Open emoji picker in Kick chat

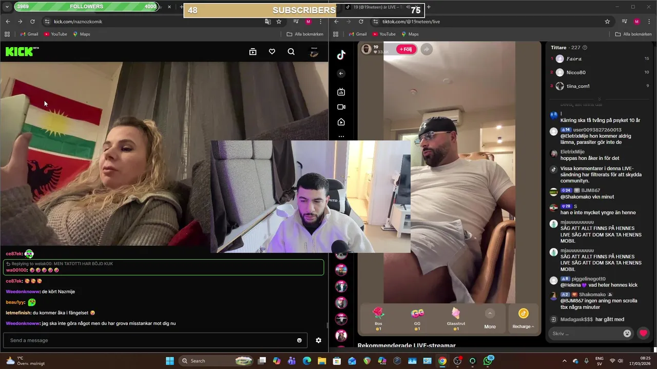click(299, 340)
